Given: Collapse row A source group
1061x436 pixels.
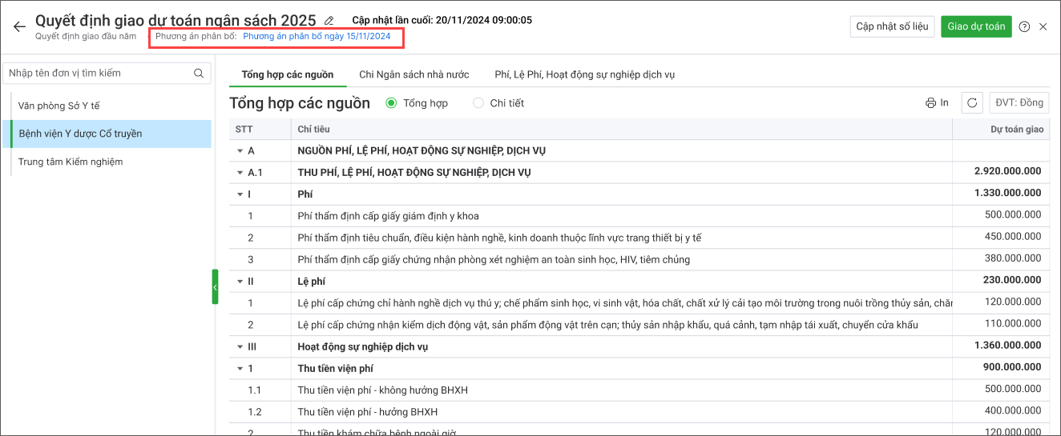Looking at the screenshot, I should pos(240,151).
